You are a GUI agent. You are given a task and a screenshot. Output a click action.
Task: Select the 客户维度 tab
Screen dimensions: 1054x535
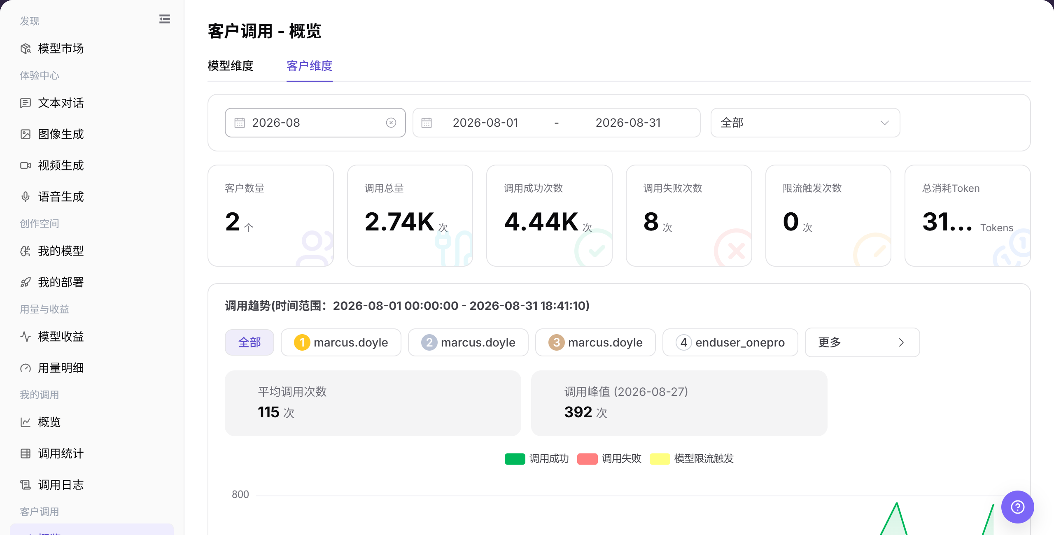(x=310, y=66)
